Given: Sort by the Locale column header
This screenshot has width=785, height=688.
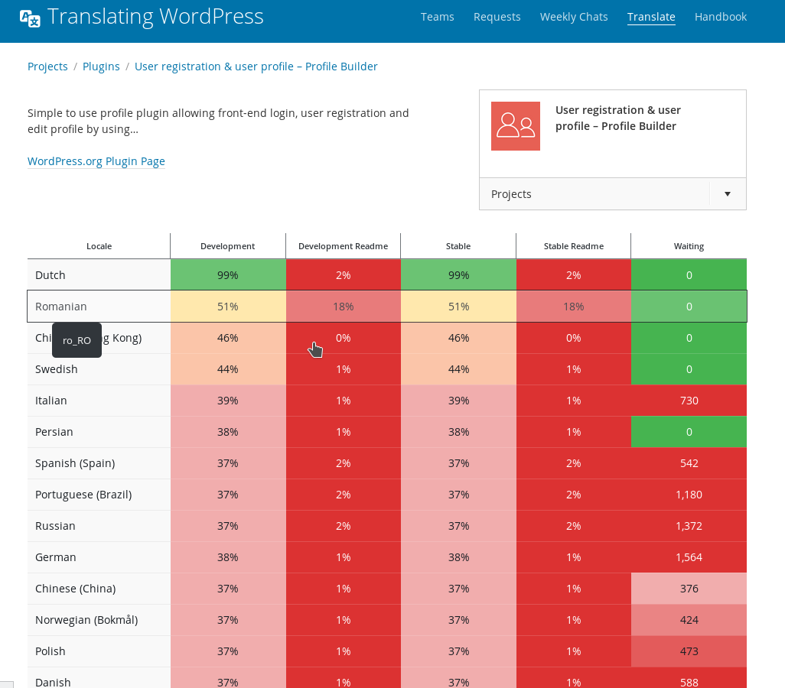Looking at the screenshot, I should pyautogui.click(x=99, y=246).
